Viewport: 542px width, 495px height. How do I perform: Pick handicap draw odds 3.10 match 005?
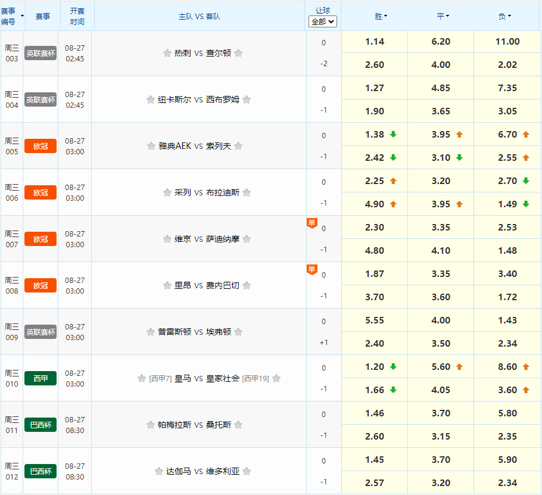441,158
